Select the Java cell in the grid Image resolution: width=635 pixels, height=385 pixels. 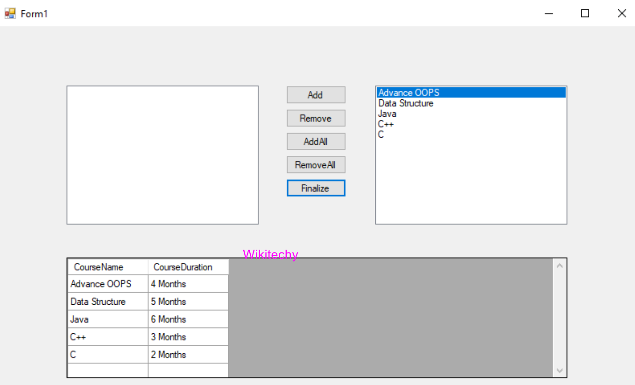(x=108, y=319)
